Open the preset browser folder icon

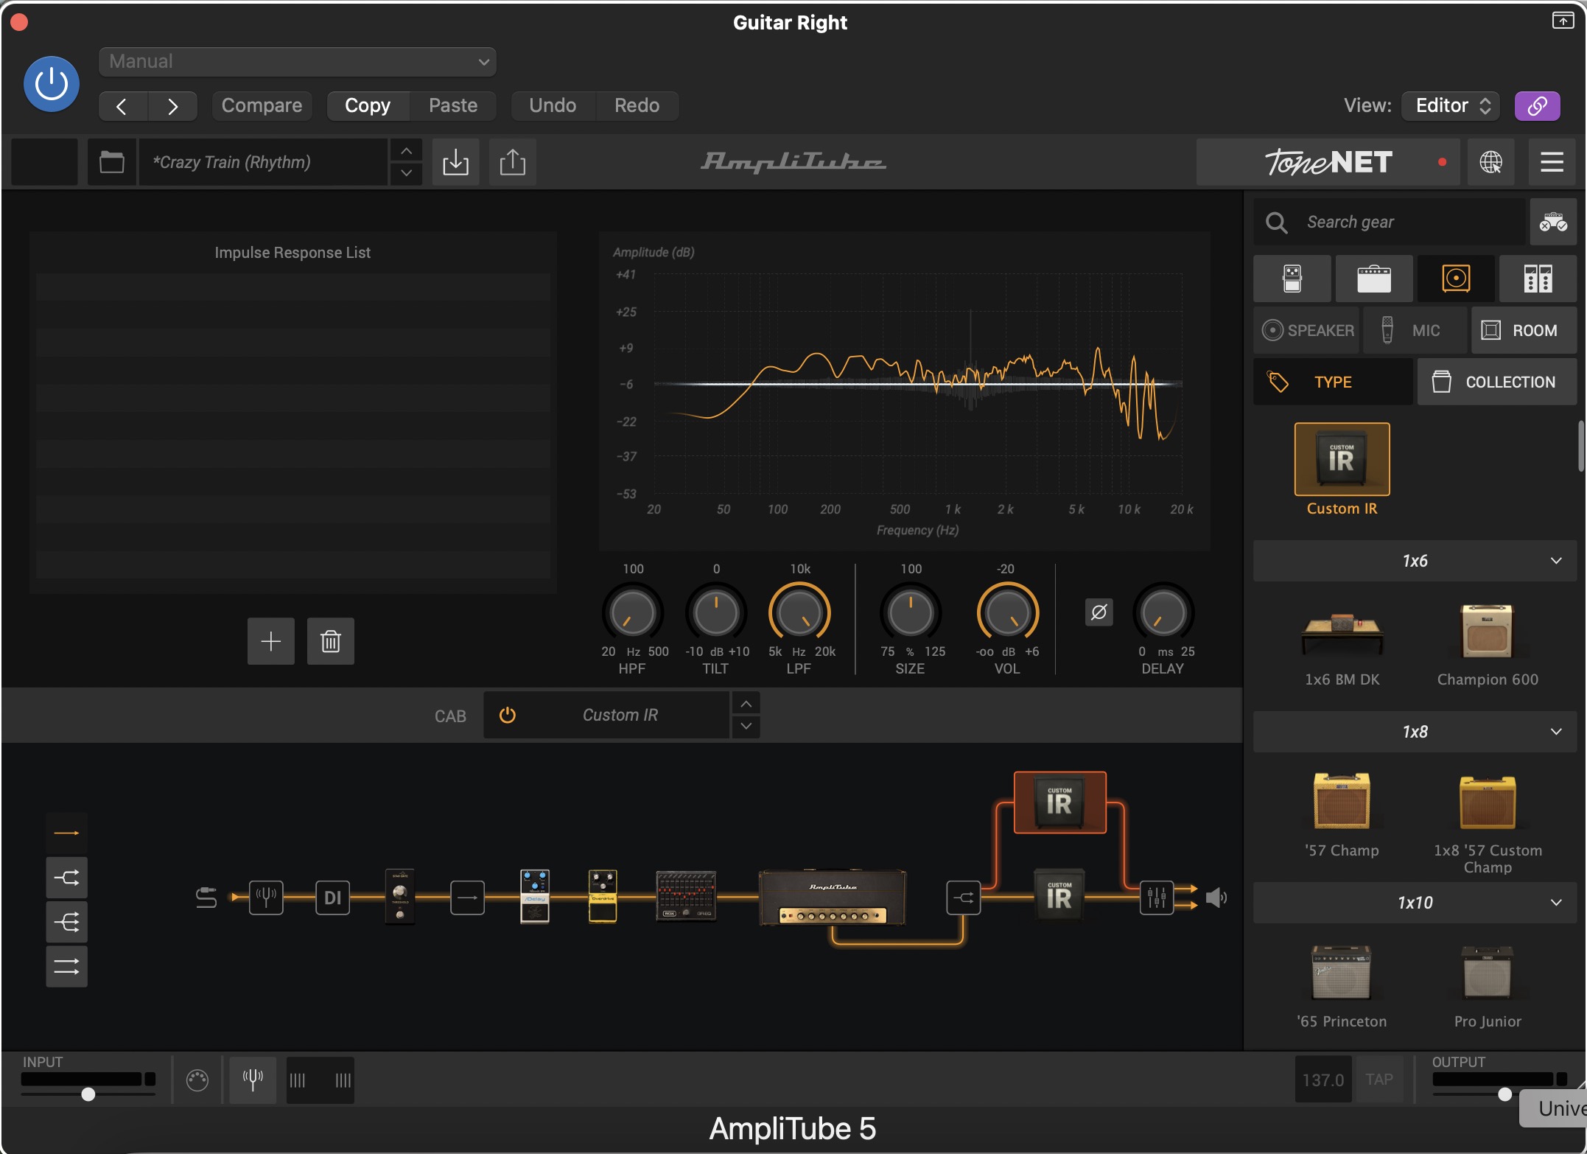pyautogui.click(x=112, y=162)
